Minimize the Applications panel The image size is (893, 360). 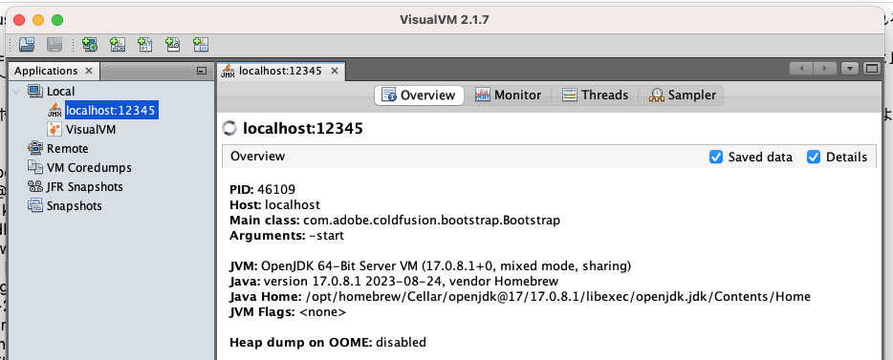201,71
